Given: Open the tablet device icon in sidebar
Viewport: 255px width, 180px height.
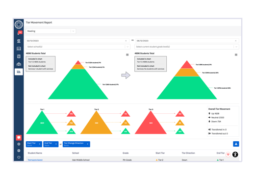Looking at the screenshot, I should click(x=19, y=56).
